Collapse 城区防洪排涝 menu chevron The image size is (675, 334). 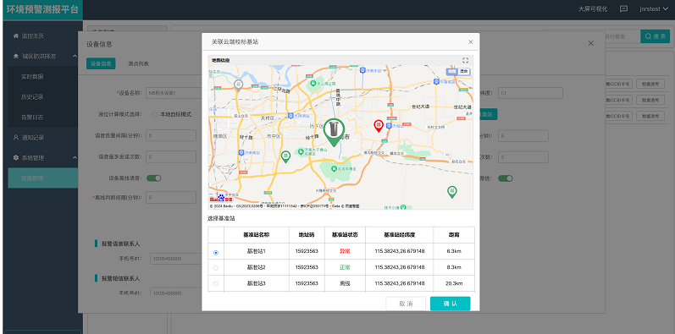tap(75, 56)
